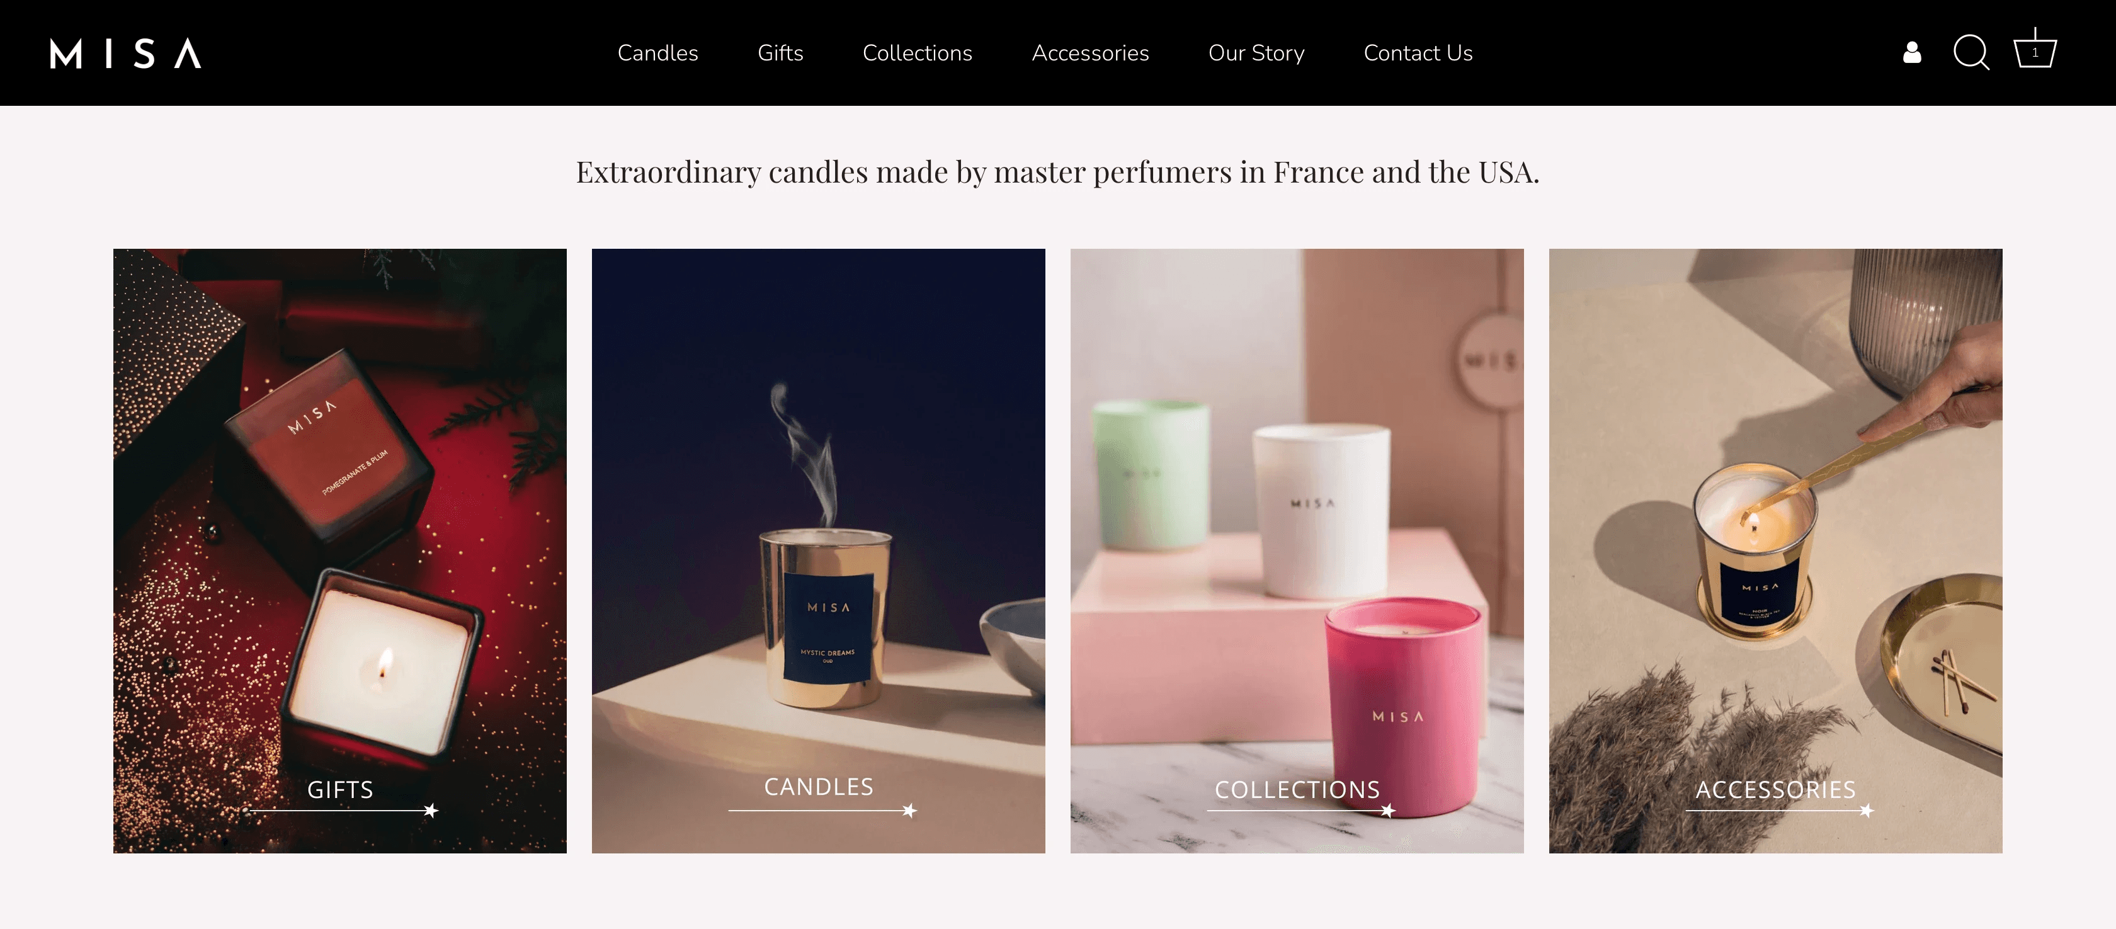Click the star arrow under CANDLES
The height and width of the screenshot is (929, 2116).
tap(909, 811)
